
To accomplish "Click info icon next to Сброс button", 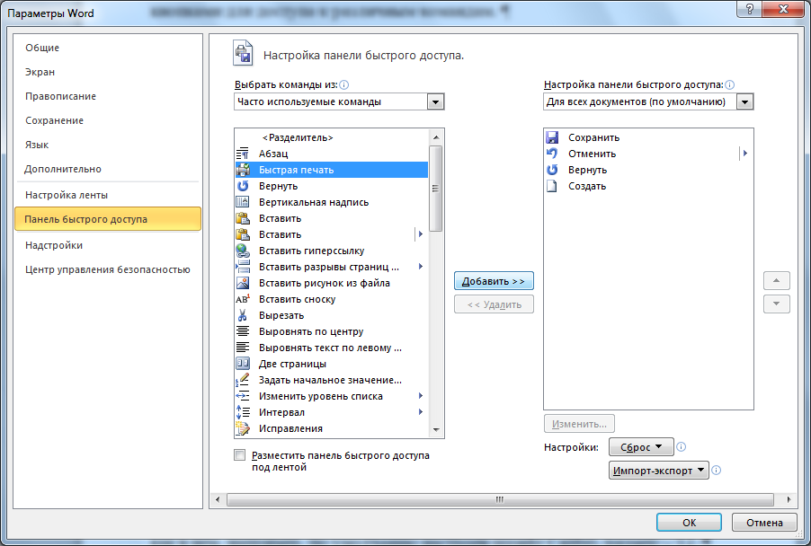I will click(682, 447).
